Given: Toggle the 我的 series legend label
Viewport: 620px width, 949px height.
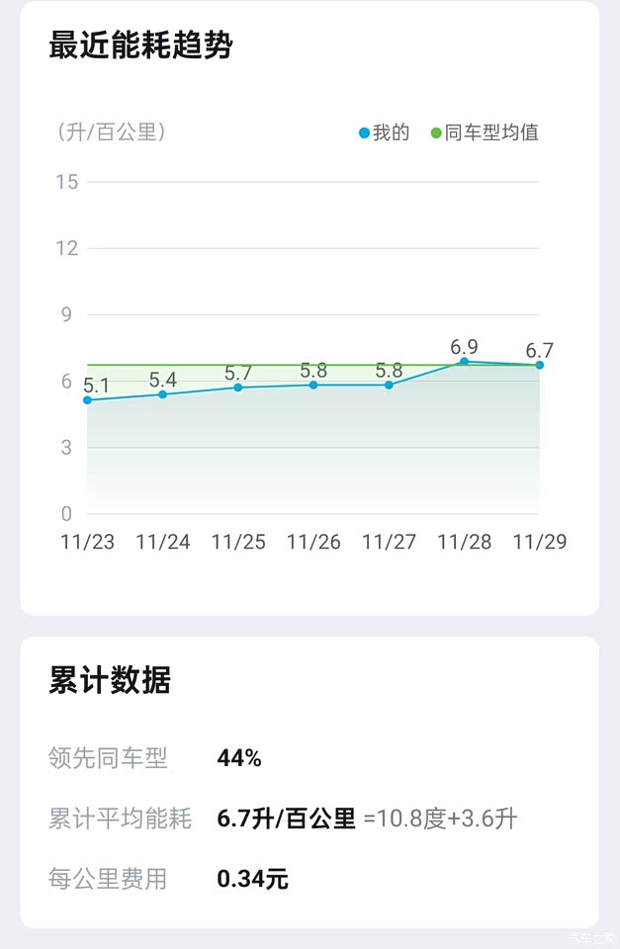Looking at the screenshot, I should click(391, 132).
